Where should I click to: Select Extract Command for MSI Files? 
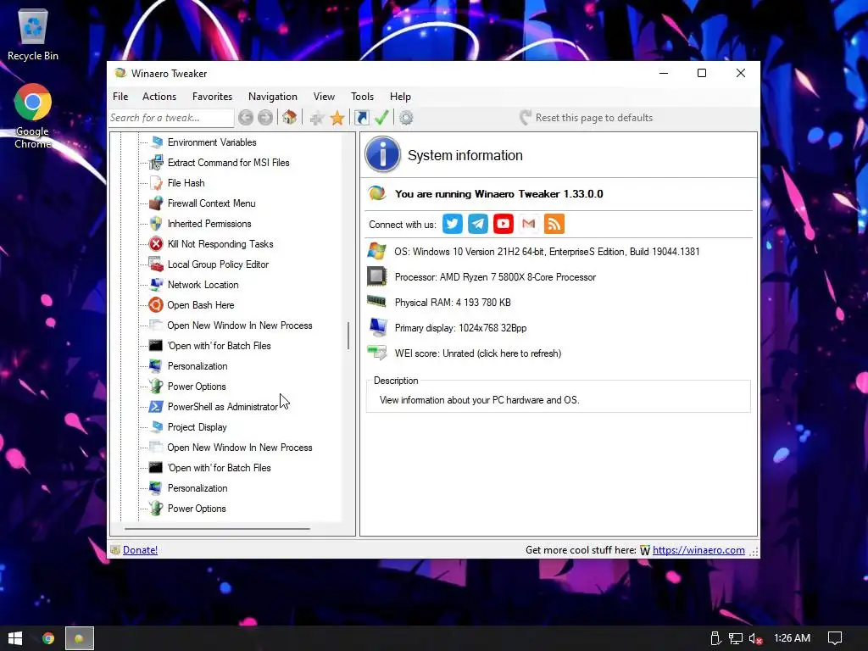coord(228,162)
